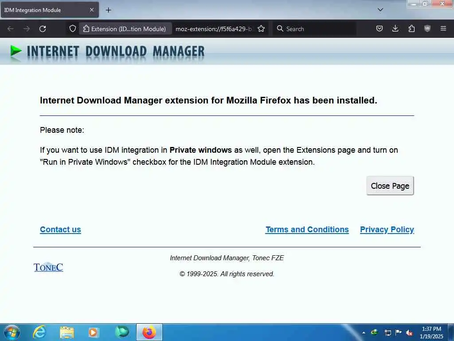The image size is (454, 341).
Task: Click 'Internet Download Manager, Tonec FZE' footer text
Action: coord(227,258)
